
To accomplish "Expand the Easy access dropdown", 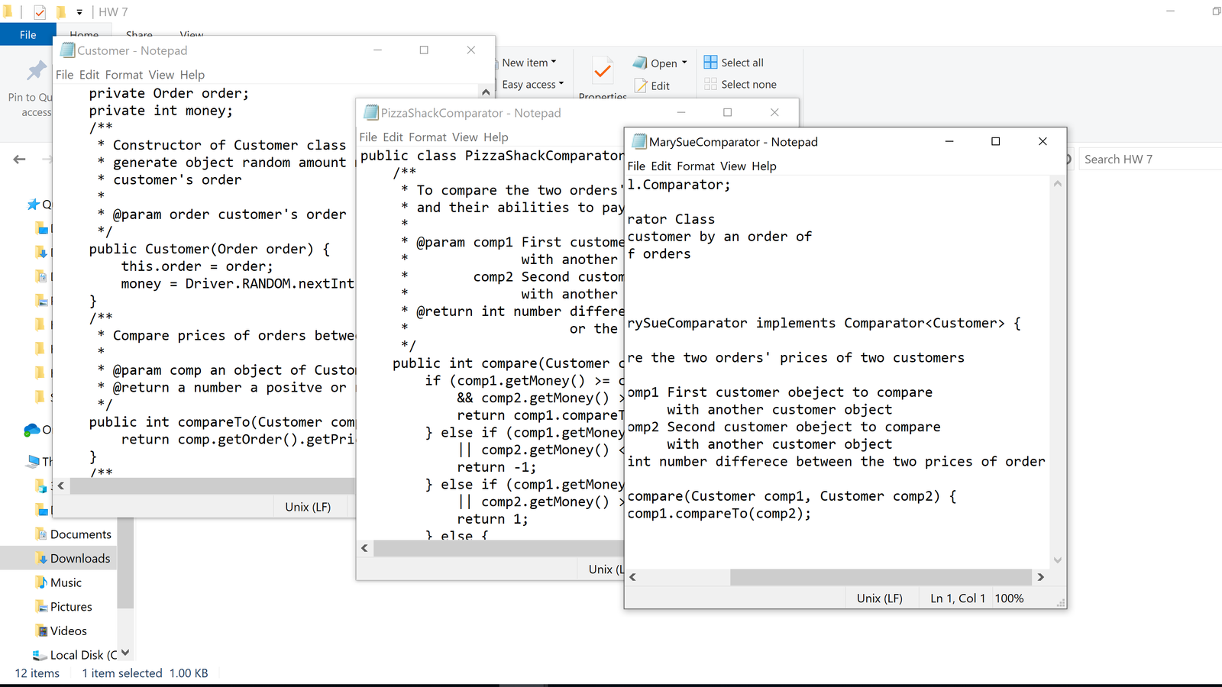I will click(x=561, y=85).
